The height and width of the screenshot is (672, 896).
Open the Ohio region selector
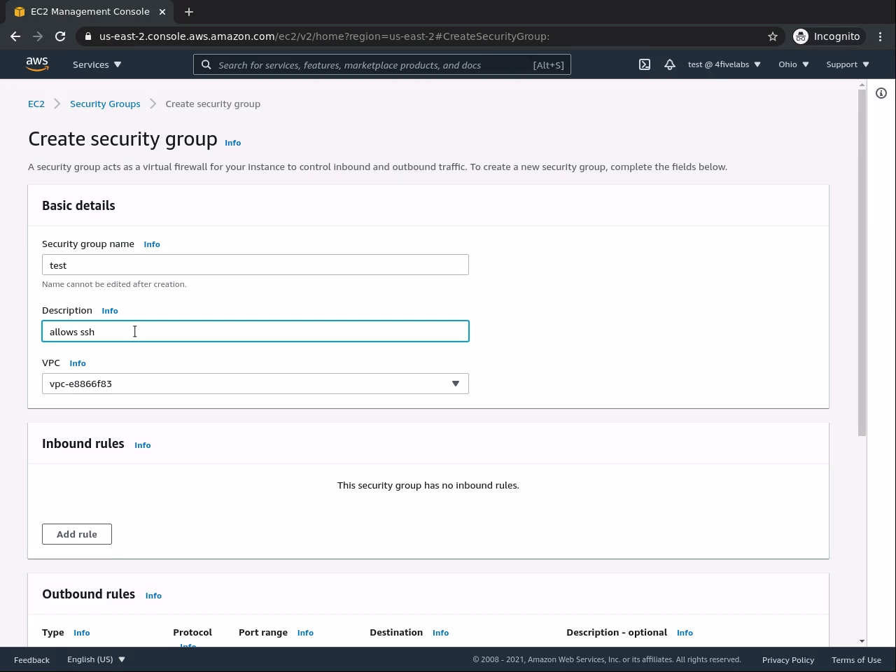(793, 64)
